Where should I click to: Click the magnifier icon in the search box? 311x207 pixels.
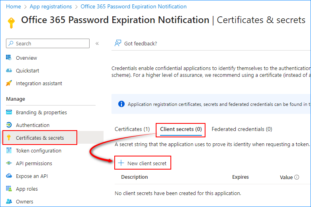click(x=11, y=43)
